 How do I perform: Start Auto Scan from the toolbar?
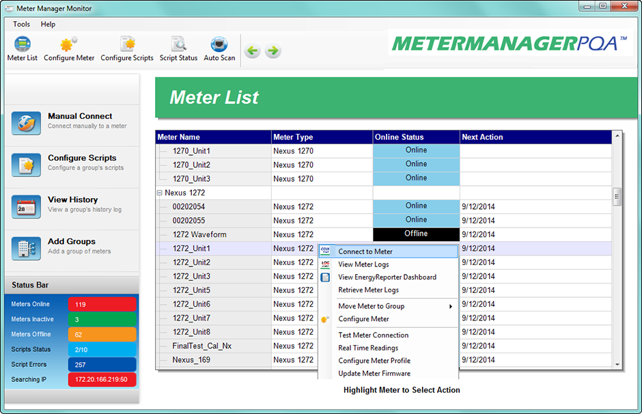point(219,44)
